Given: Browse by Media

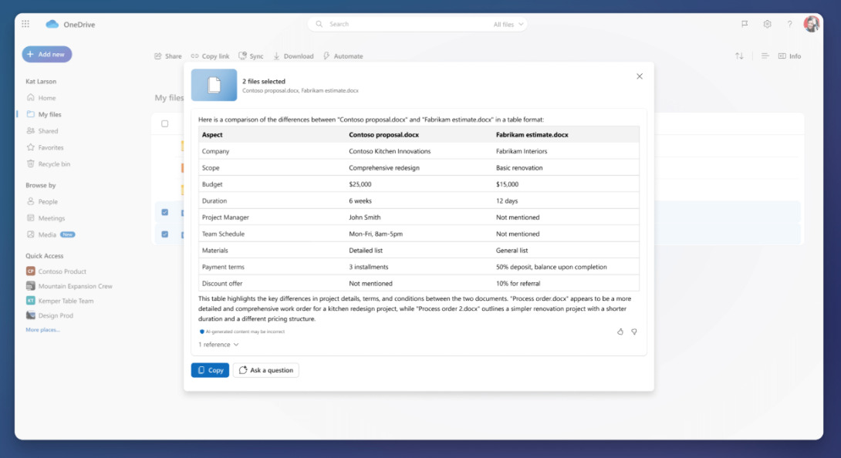Looking at the screenshot, I should (x=50, y=234).
